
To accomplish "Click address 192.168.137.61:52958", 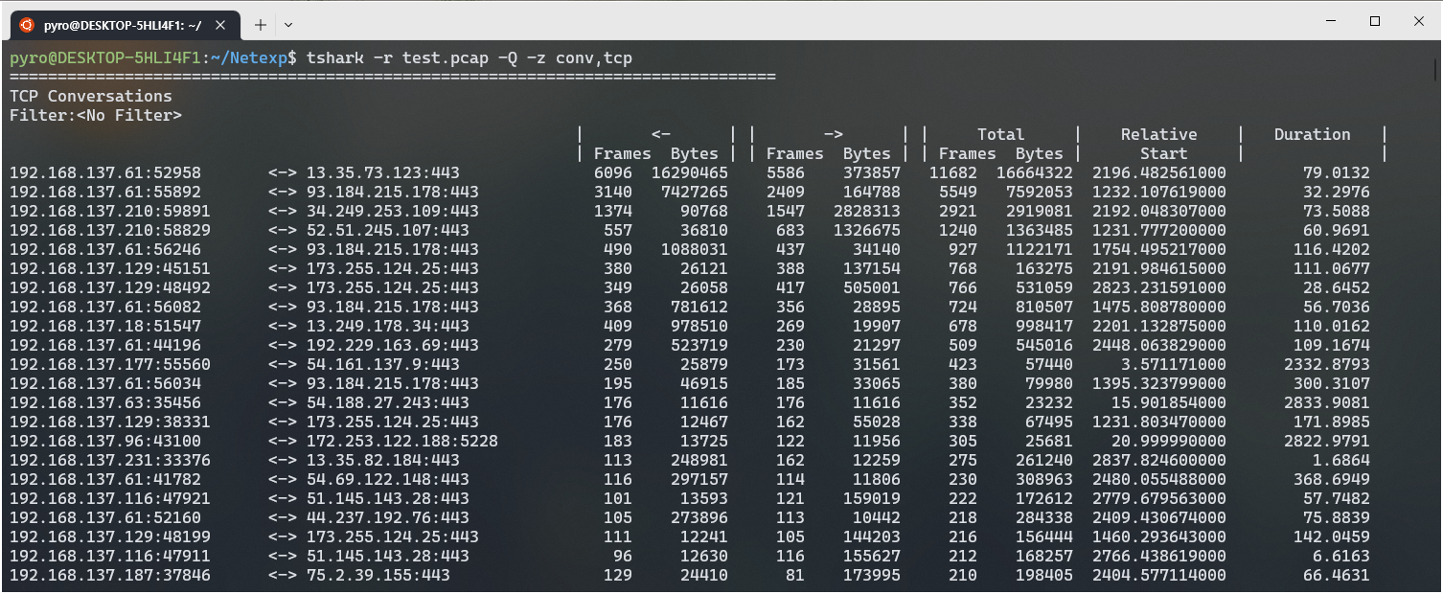I will (105, 172).
